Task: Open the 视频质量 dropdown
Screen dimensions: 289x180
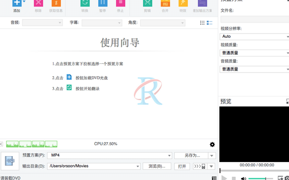Action: tap(254, 53)
